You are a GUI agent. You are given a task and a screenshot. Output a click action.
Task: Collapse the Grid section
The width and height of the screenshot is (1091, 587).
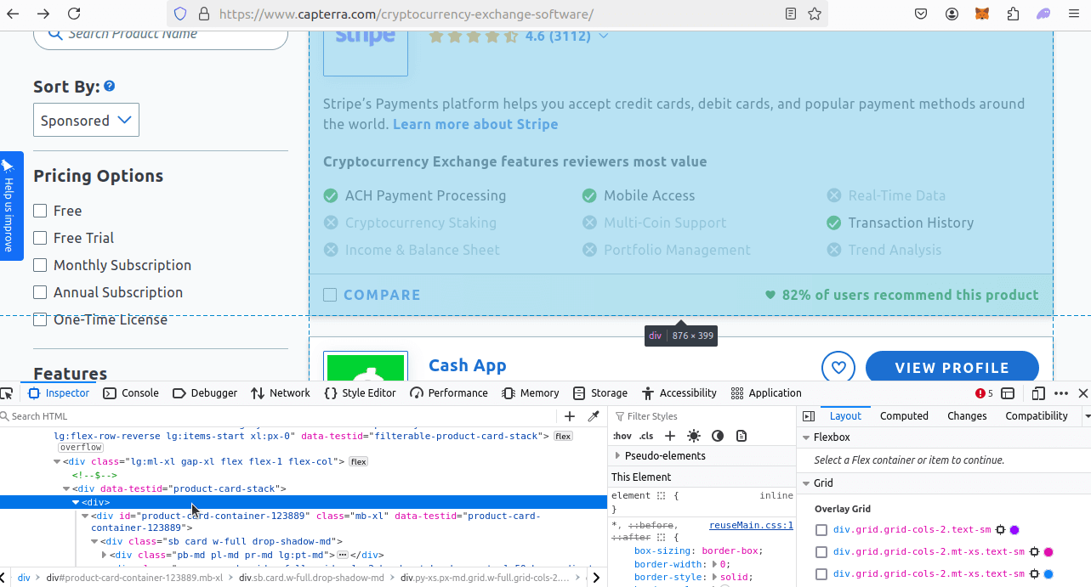click(806, 483)
